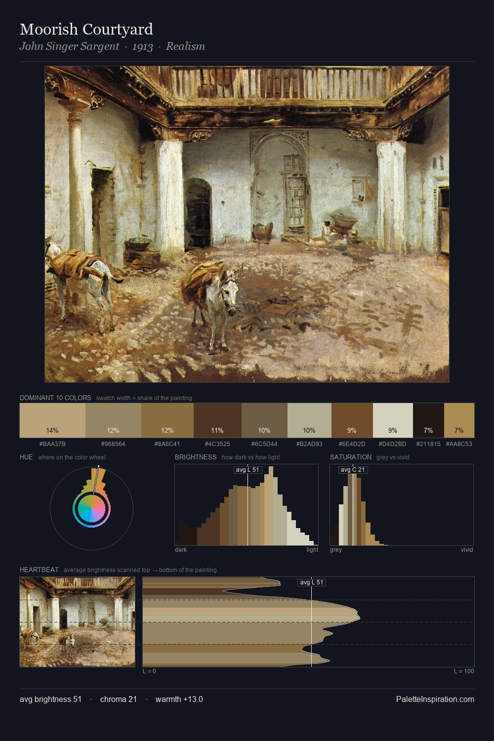Click the hex code #BAA37B text
This screenshot has width=494, height=741.
(x=52, y=444)
